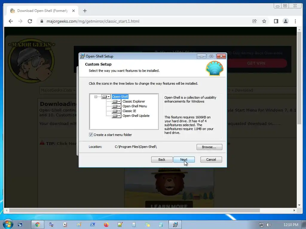Click horizontal scrollbar right arrow
Image resolution: width=306 pixels, height=229 pixels.
coord(294,210)
